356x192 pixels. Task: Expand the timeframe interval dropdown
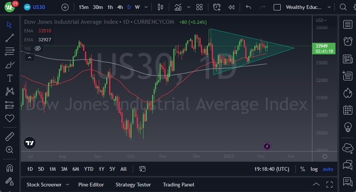(x=146, y=7)
